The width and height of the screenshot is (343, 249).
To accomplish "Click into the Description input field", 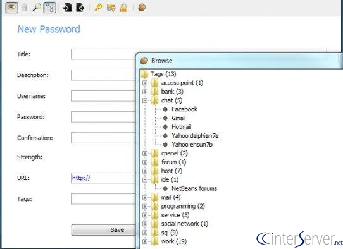I will click(103, 75).
